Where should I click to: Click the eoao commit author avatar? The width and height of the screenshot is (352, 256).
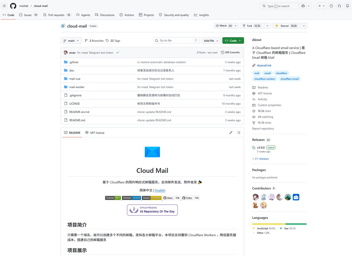point(66,52)
